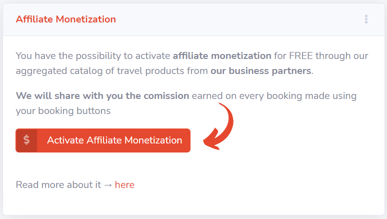Image resolution: width=387 pixels, height=219 pixels.
Task: Activate Affiliate Monetization via the red button label
Action: tap(114, 140)
